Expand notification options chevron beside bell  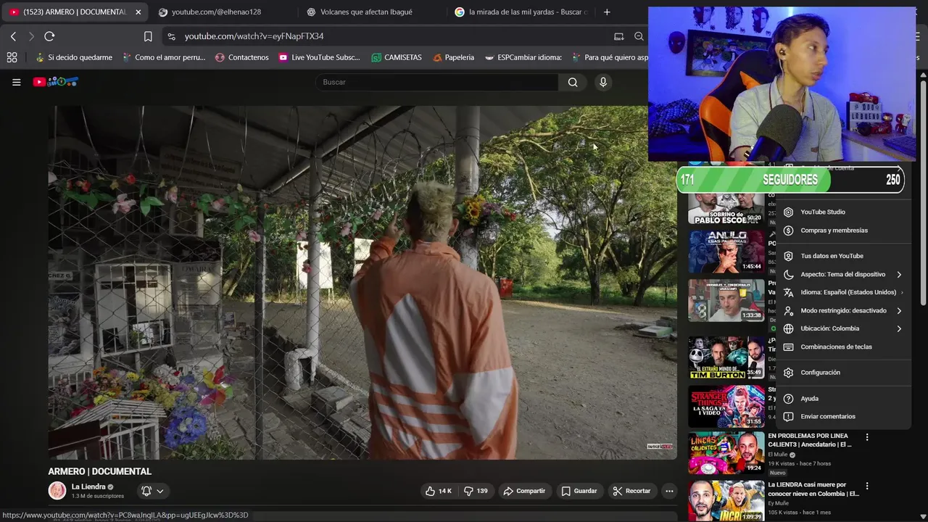coord(160,491)
